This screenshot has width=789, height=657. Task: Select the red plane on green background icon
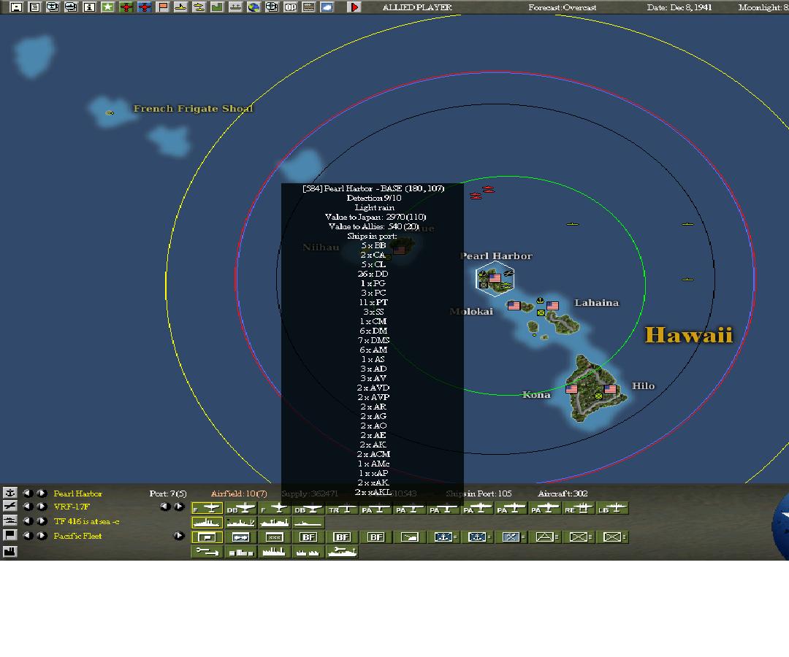click(126, 7)
